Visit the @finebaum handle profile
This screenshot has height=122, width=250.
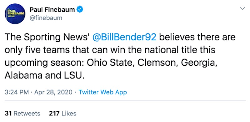point(46,18)
